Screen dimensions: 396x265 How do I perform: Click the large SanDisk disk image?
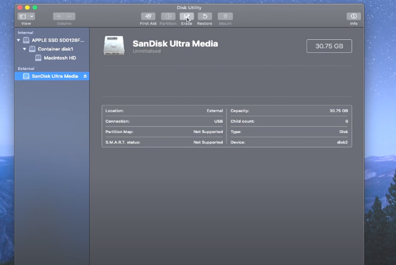pos(114,45)
